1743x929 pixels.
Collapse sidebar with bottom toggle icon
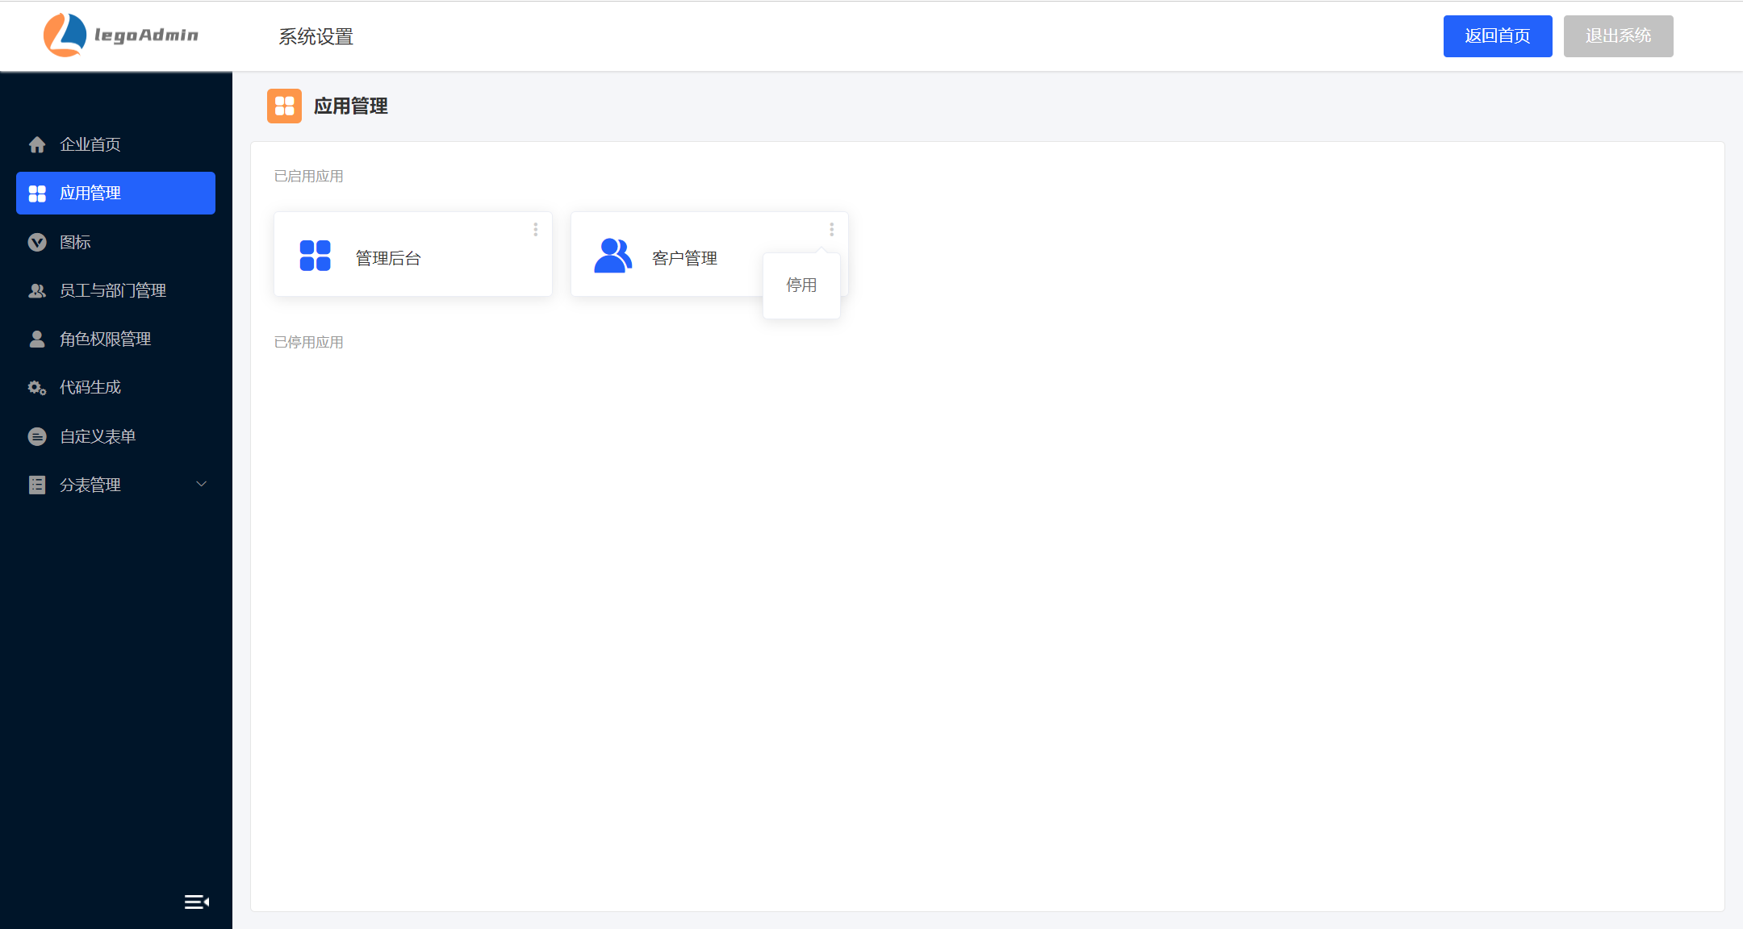[x=196, y=902]
